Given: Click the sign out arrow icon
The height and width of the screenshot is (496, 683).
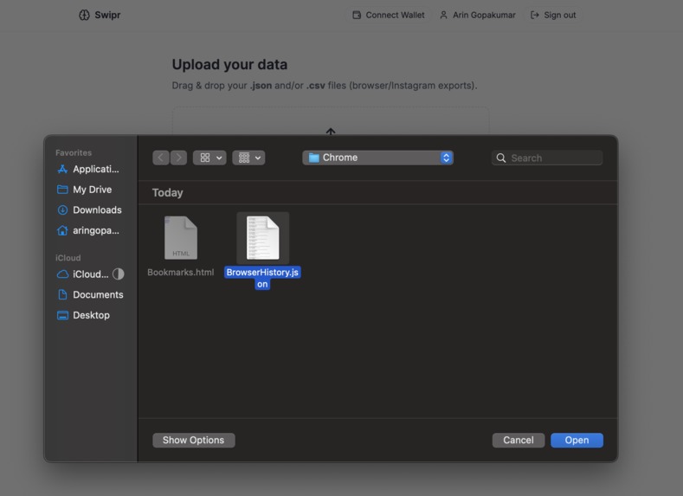Looking at the screenshot, I should point(534,16).
